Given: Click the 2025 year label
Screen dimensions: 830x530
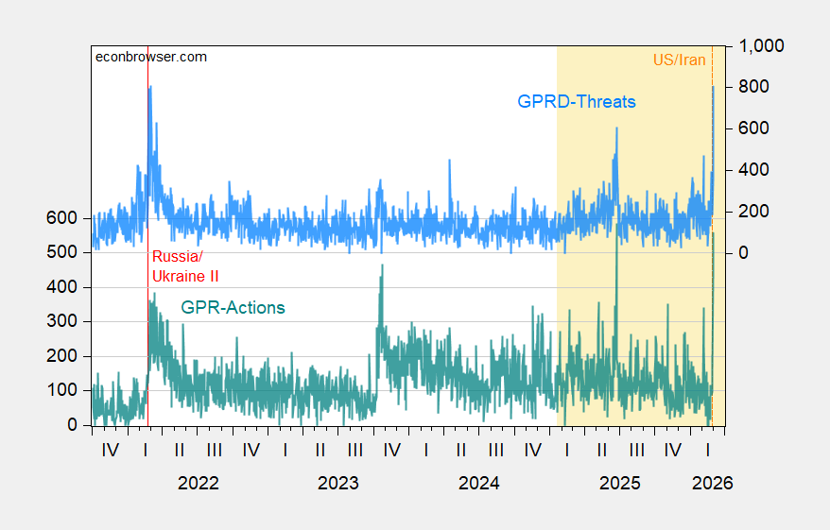Looking at the screenshot, I should [620, 483].
